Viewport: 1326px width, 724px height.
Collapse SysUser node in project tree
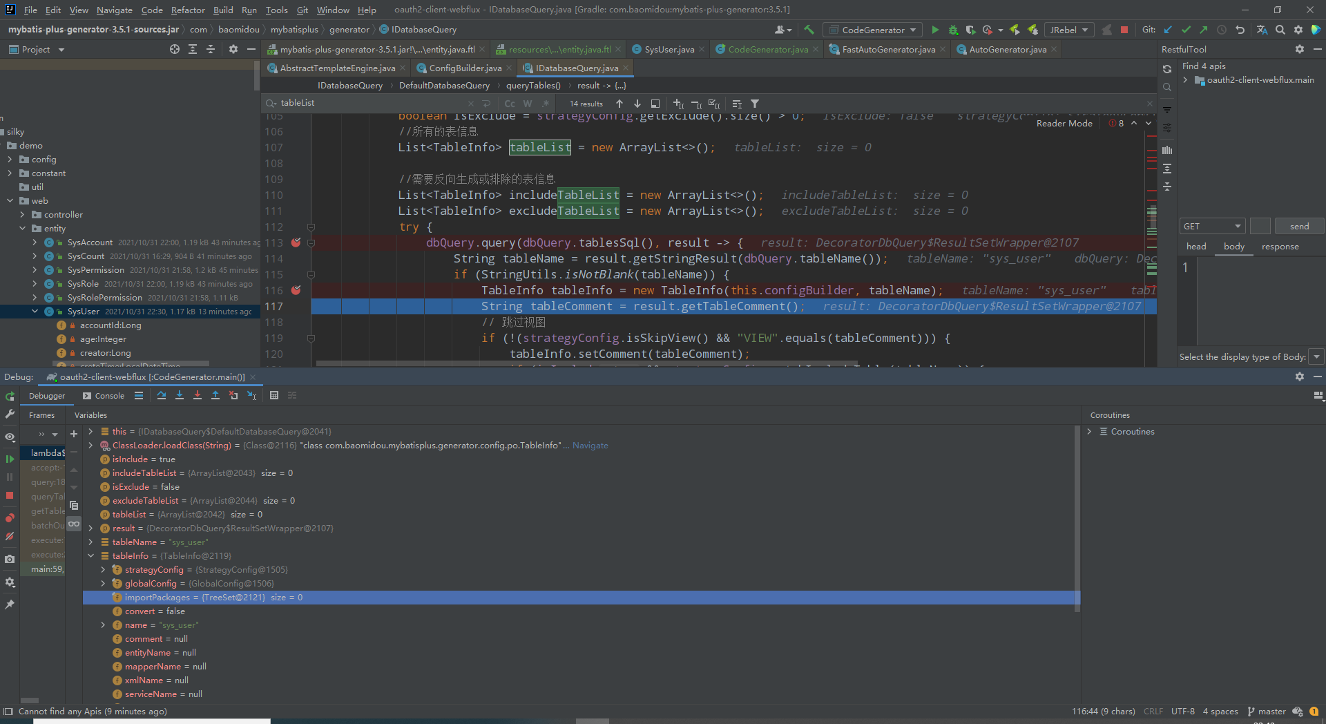click(x=35, y=312)
